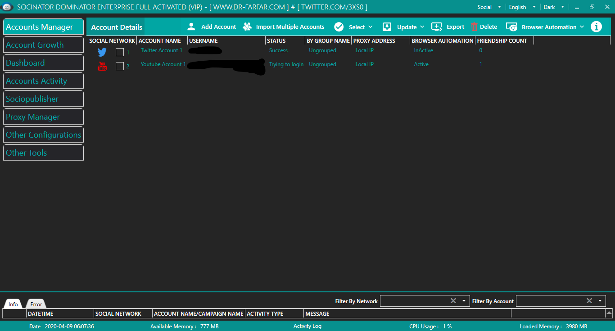The width and height of the screenshot is (615, 331).
Task: Click the Import Multiple Accounts group icon
Action: click(247, 27)
